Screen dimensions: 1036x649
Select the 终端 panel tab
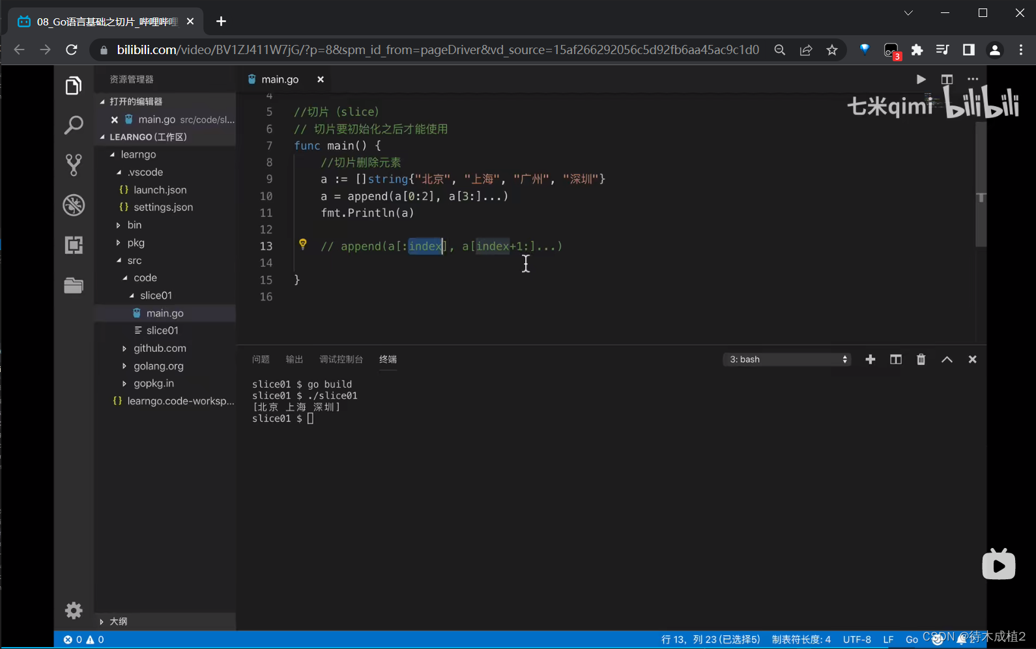tap(388, 360)
